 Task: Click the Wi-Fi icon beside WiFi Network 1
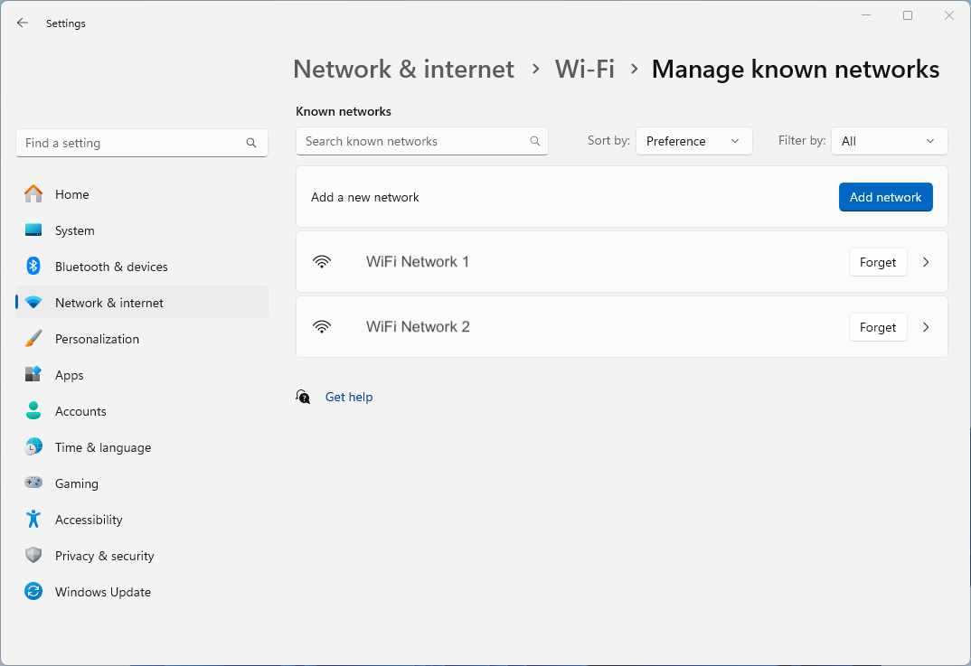(323, 261)
